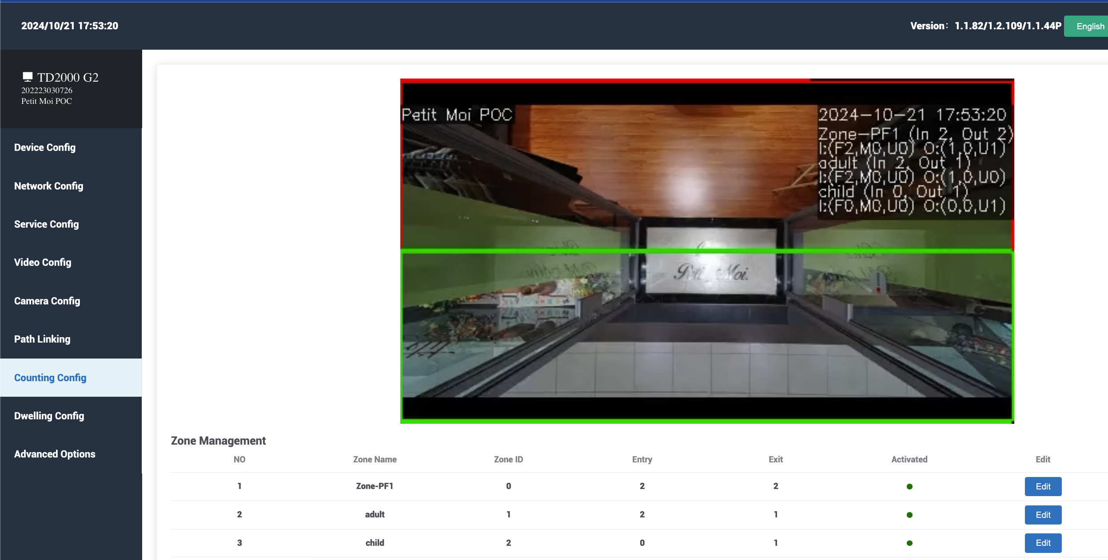Screen dimensions: 1108x560
Task: Click the Petit Moi sign in camera preview
Action: 711,272
